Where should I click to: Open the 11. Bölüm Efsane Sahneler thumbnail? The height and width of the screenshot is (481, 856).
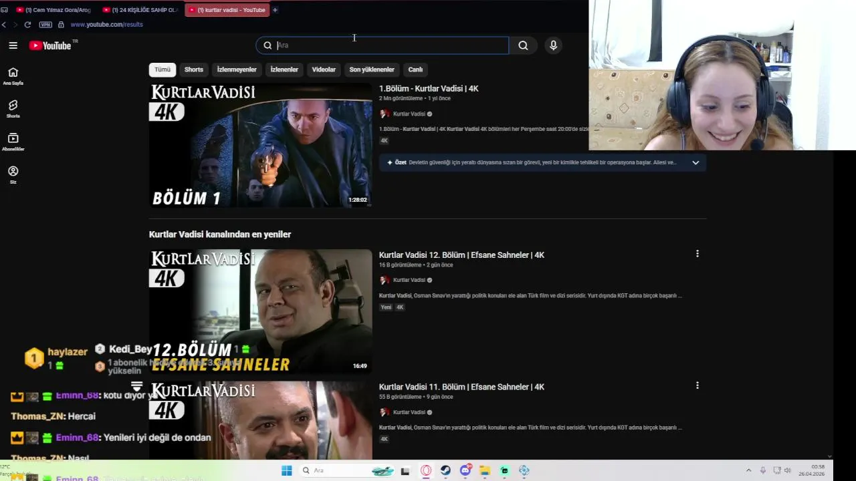[x=260, y=420]
